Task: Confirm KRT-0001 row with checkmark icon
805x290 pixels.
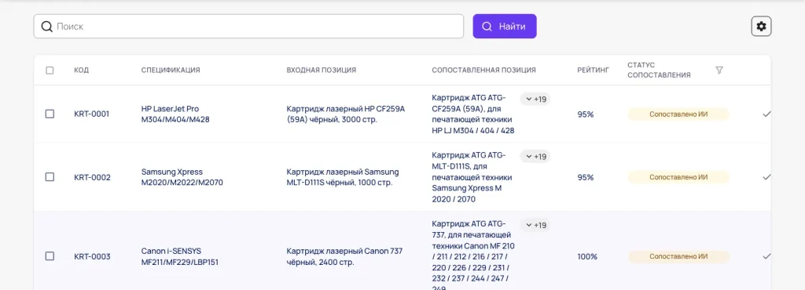Action: coord(766,114)
